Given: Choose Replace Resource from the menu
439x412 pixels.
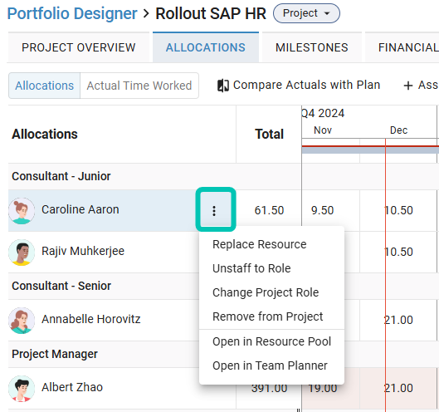Looking at the screenshot, I should click(271, 244).
